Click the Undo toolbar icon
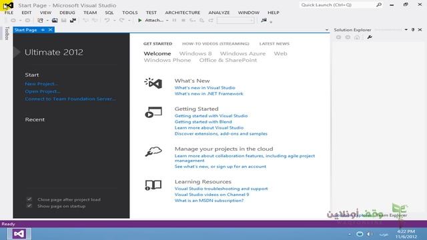Viewport: 427px width, 240px height. pos(107,20)
